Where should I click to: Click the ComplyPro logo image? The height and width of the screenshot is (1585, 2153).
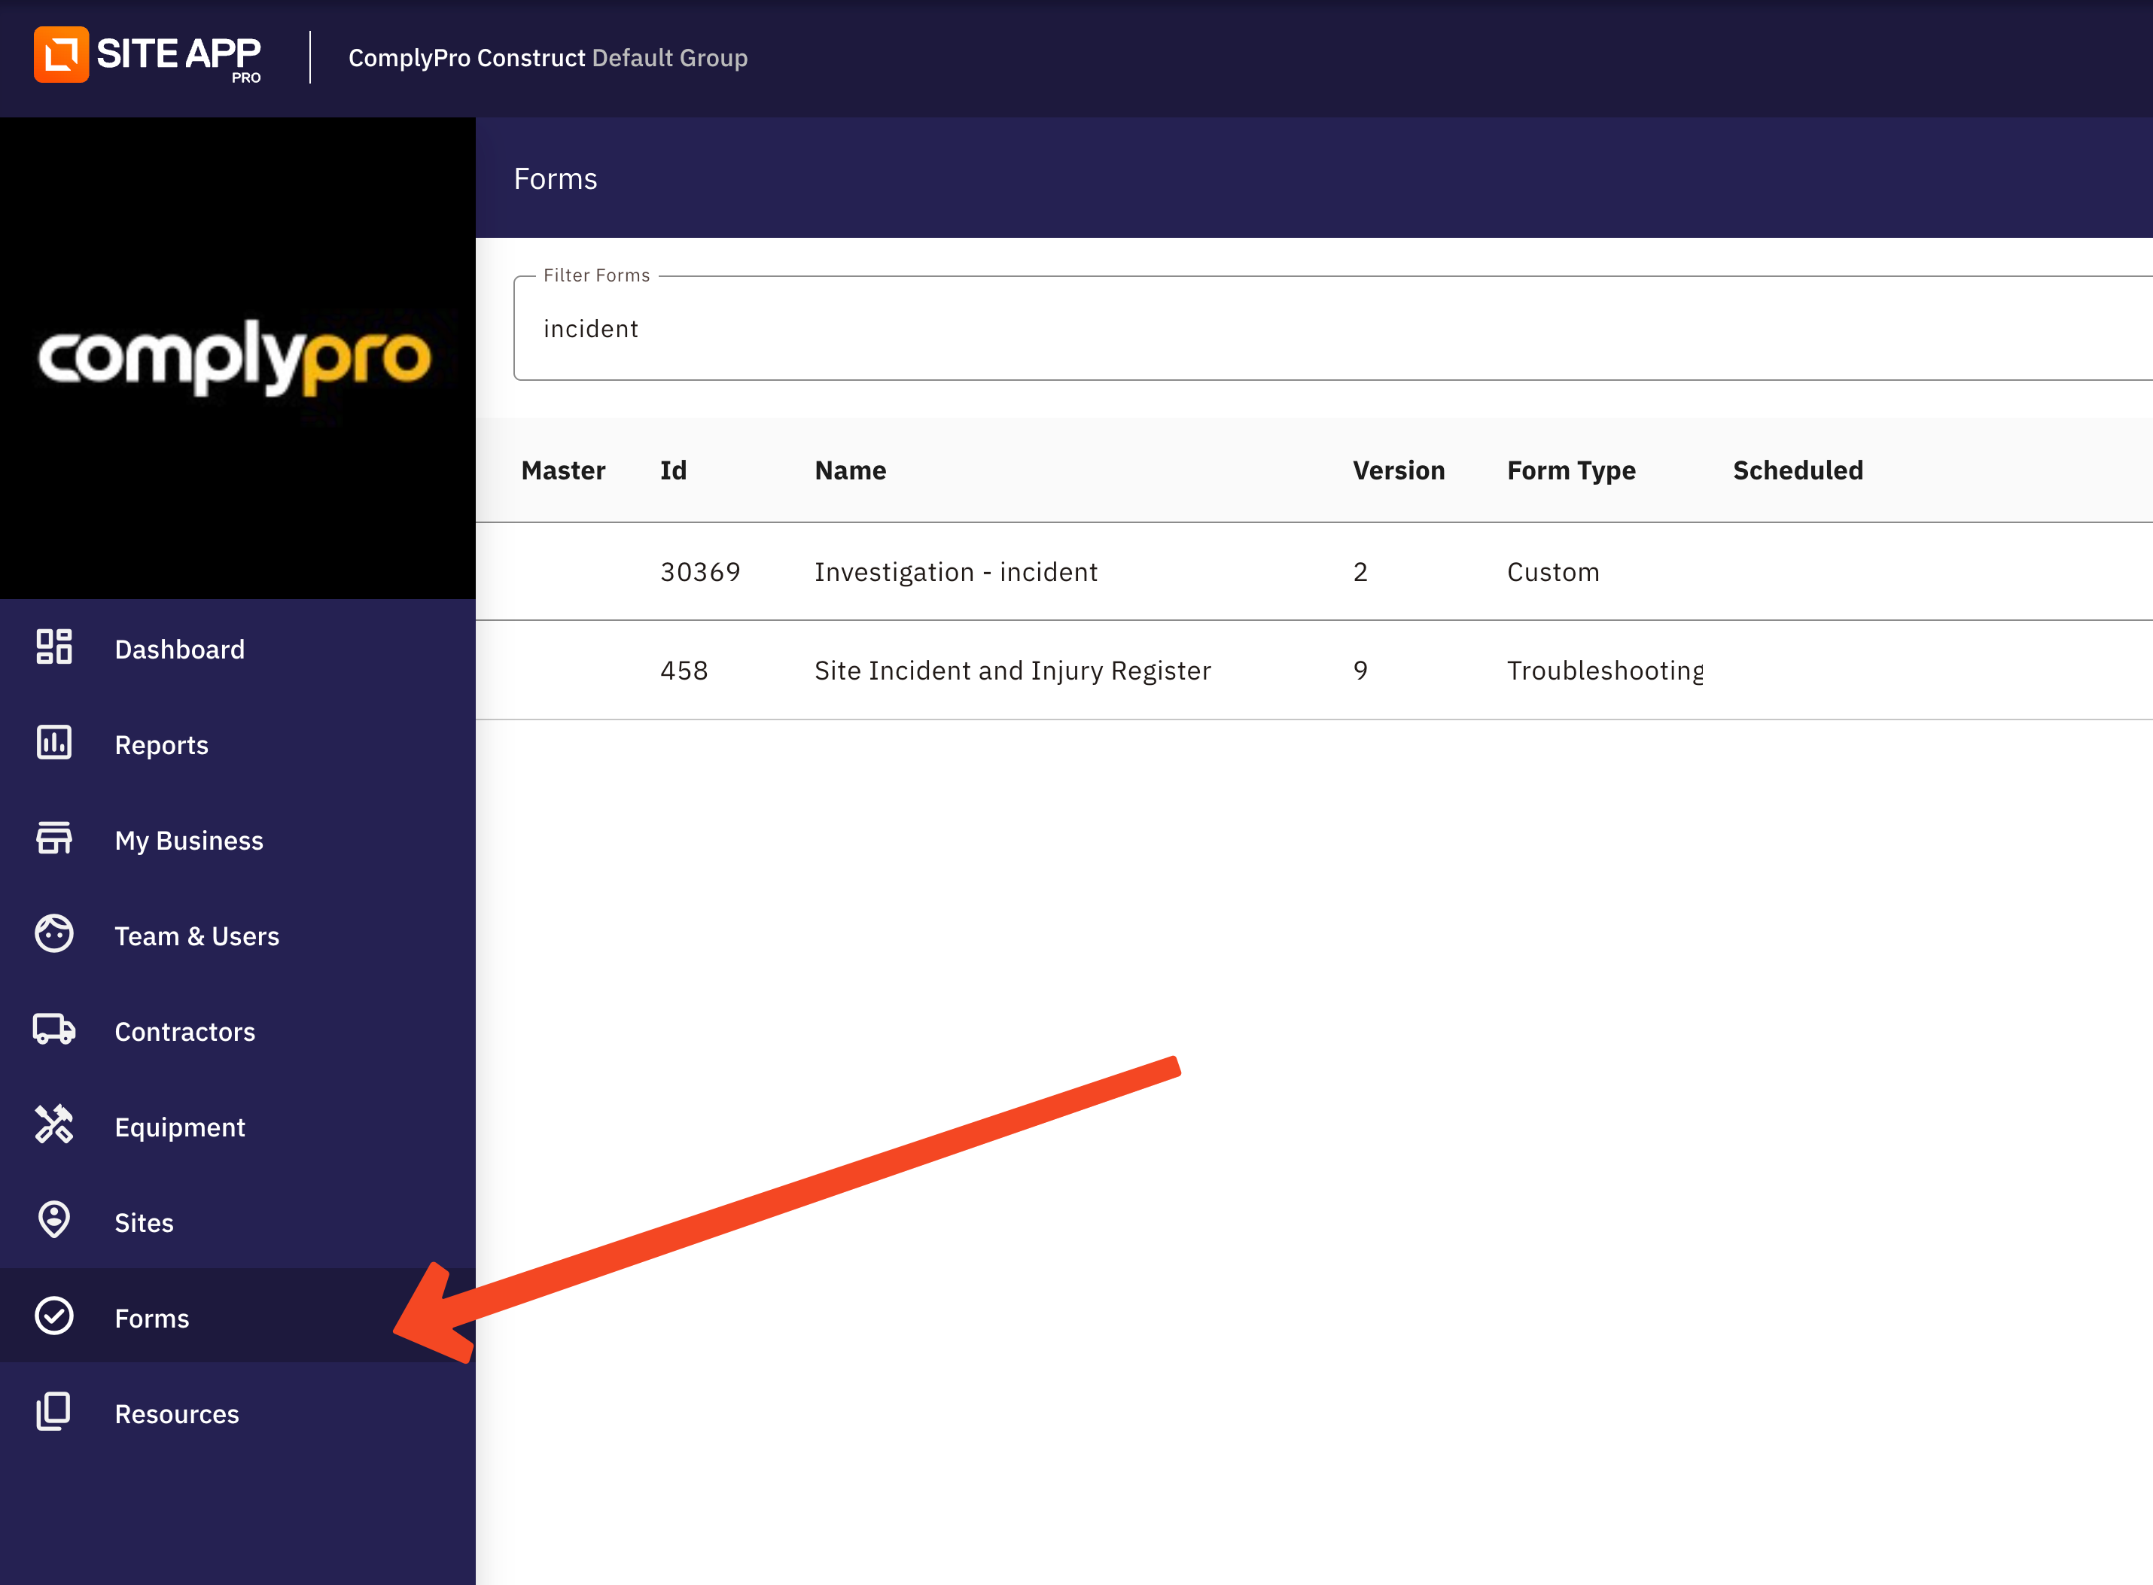(x=235, y=358)
